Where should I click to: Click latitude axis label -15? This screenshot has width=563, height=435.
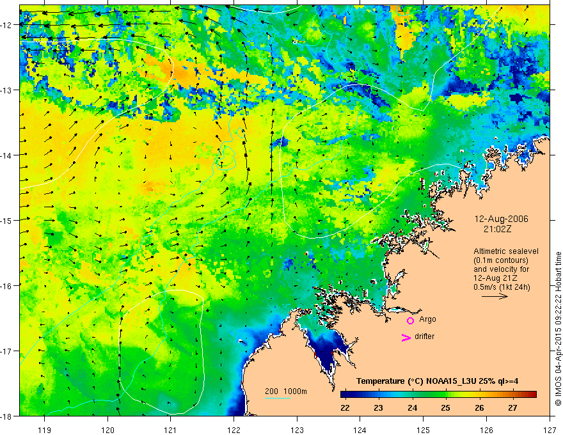(x=7, y=220)
